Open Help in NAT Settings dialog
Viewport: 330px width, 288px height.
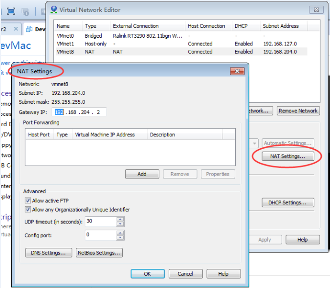pyautogui.click(x=223, y=274)
